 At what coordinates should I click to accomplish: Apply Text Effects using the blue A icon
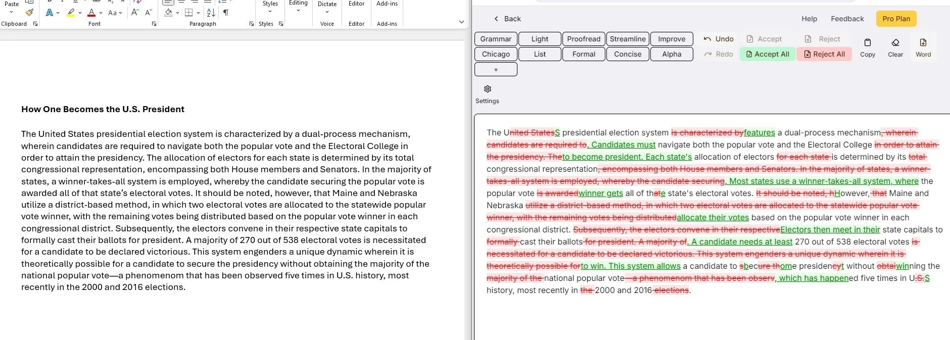click(50, 13)
